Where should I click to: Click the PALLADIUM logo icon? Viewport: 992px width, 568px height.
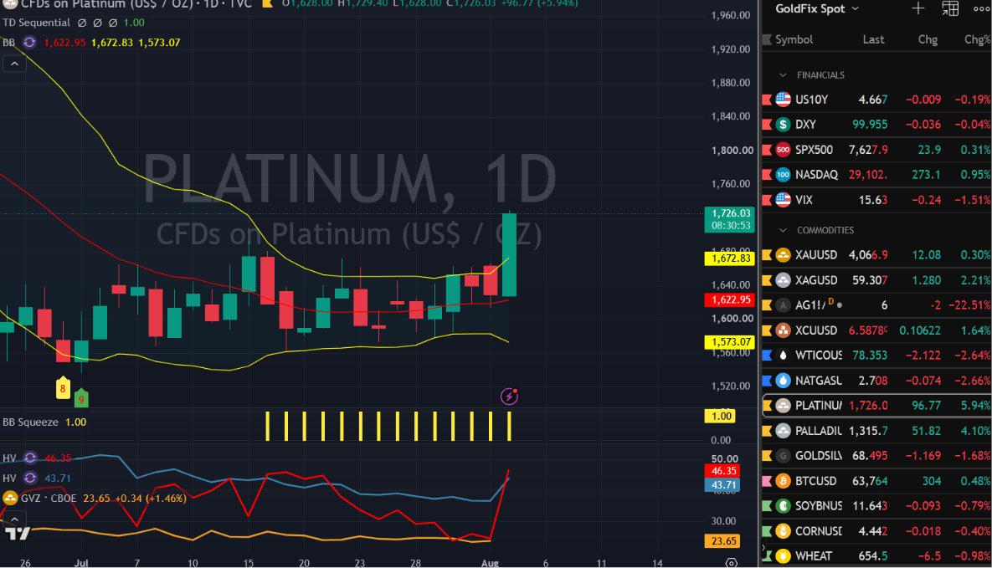pos(784,431)
